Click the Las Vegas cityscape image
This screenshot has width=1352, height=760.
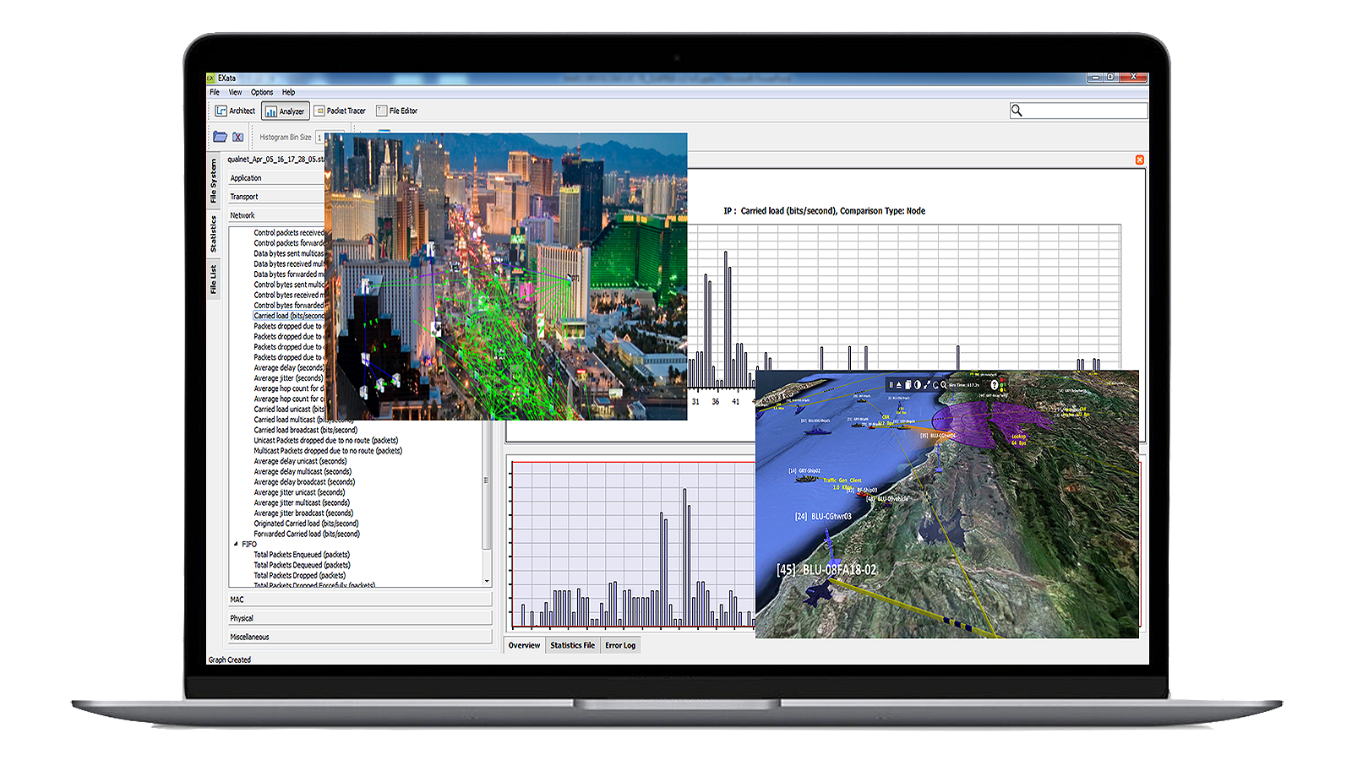pos(506,276)
